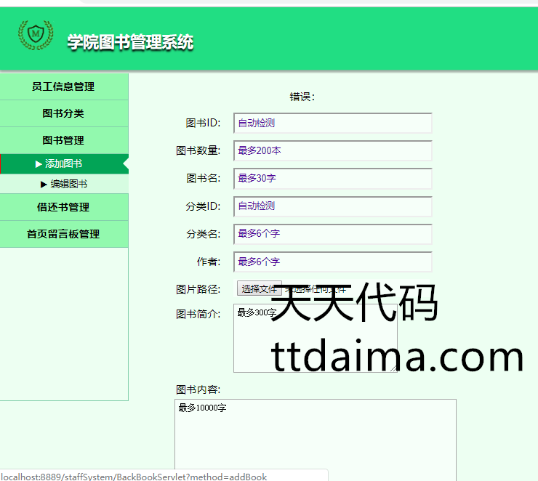Click the 错误 message label above the form

click(302, 97)
